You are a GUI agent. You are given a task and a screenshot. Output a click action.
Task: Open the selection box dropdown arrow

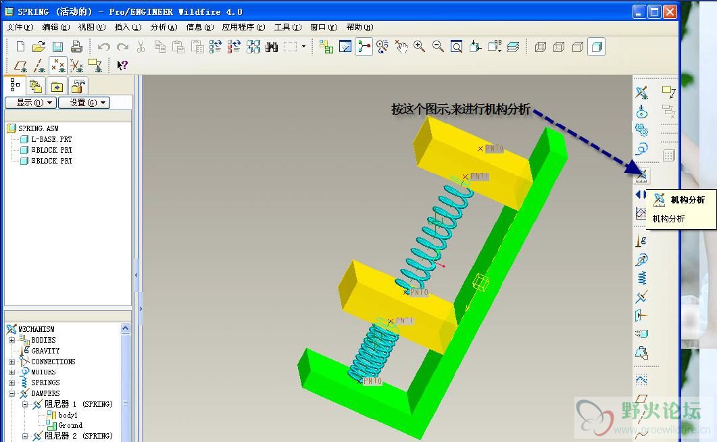tap(303, 47)
